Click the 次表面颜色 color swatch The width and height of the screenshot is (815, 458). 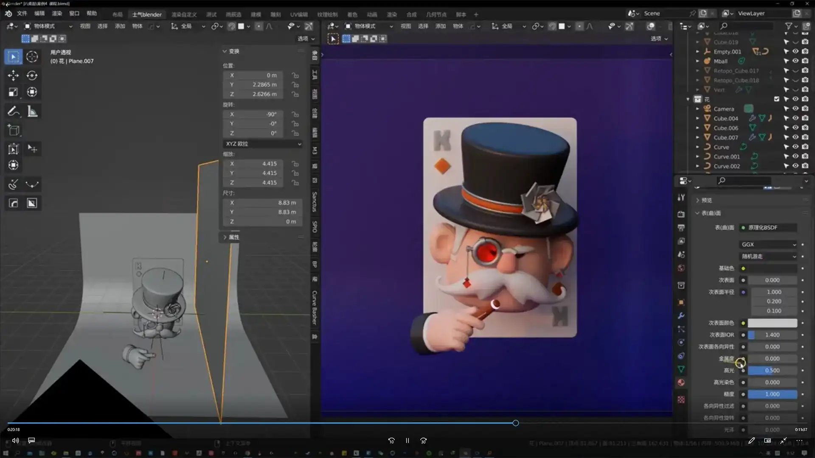[x=772, y=323]
